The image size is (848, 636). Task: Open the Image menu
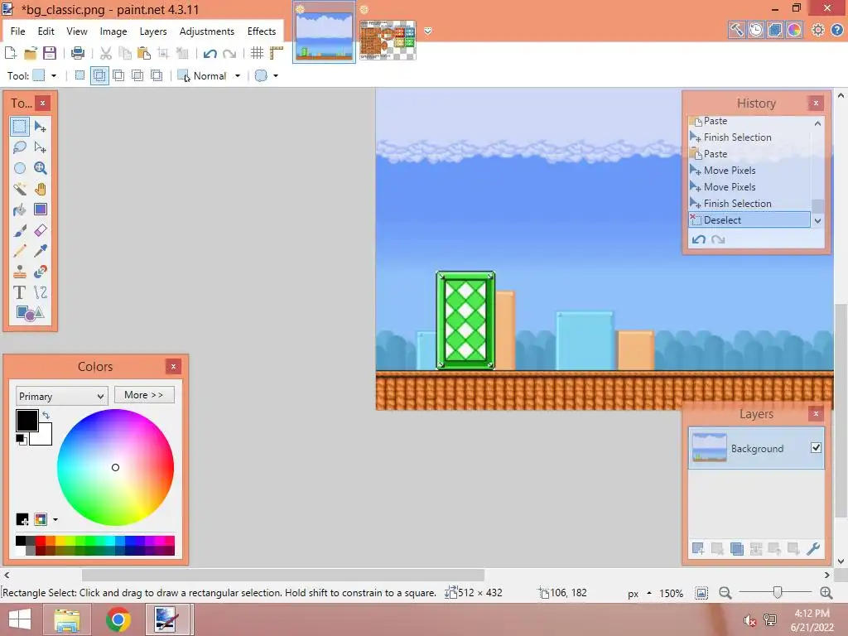113,31
